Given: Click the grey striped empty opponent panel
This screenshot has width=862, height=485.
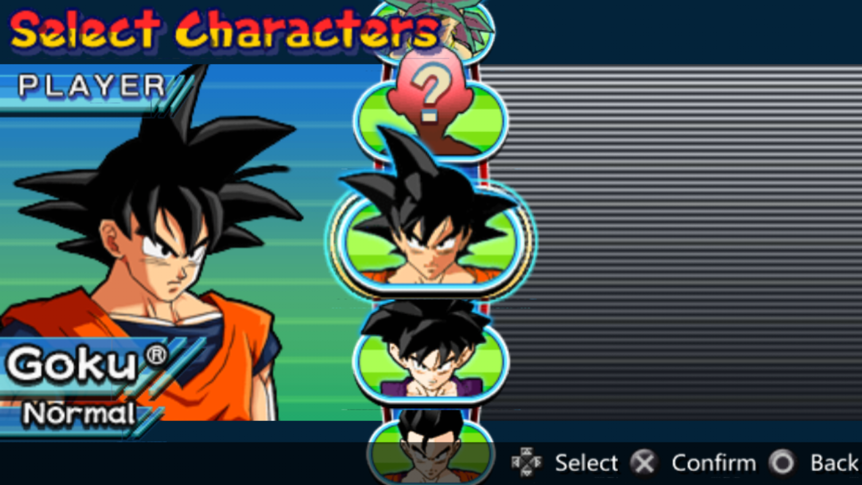Looking at the screenshot, I should click(671, 243).
